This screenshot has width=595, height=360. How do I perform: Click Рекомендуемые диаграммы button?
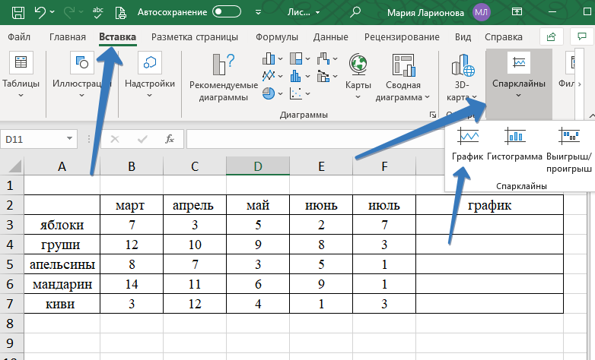pos(224,77)
